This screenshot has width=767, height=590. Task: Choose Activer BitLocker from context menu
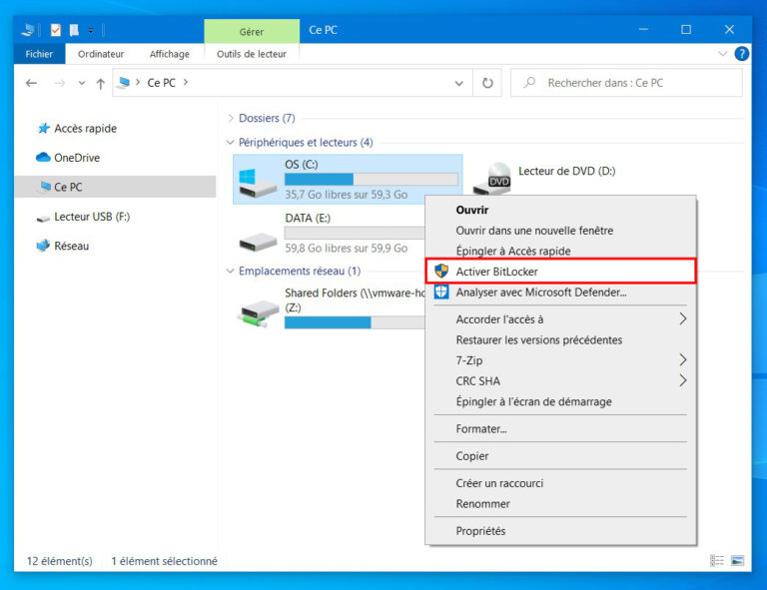[497, 272]
